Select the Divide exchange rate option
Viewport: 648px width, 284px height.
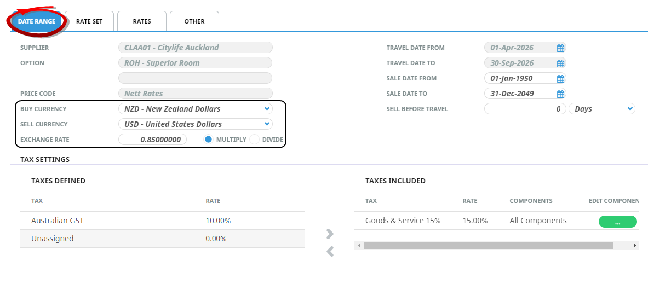click(254, 140)
